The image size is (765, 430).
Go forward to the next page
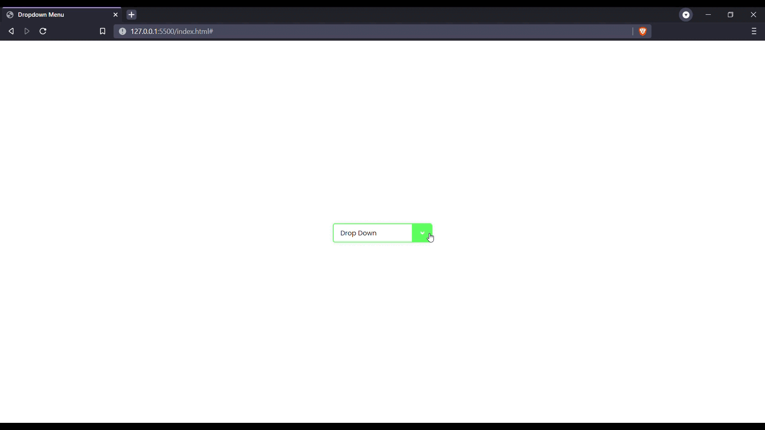[27, 31]
